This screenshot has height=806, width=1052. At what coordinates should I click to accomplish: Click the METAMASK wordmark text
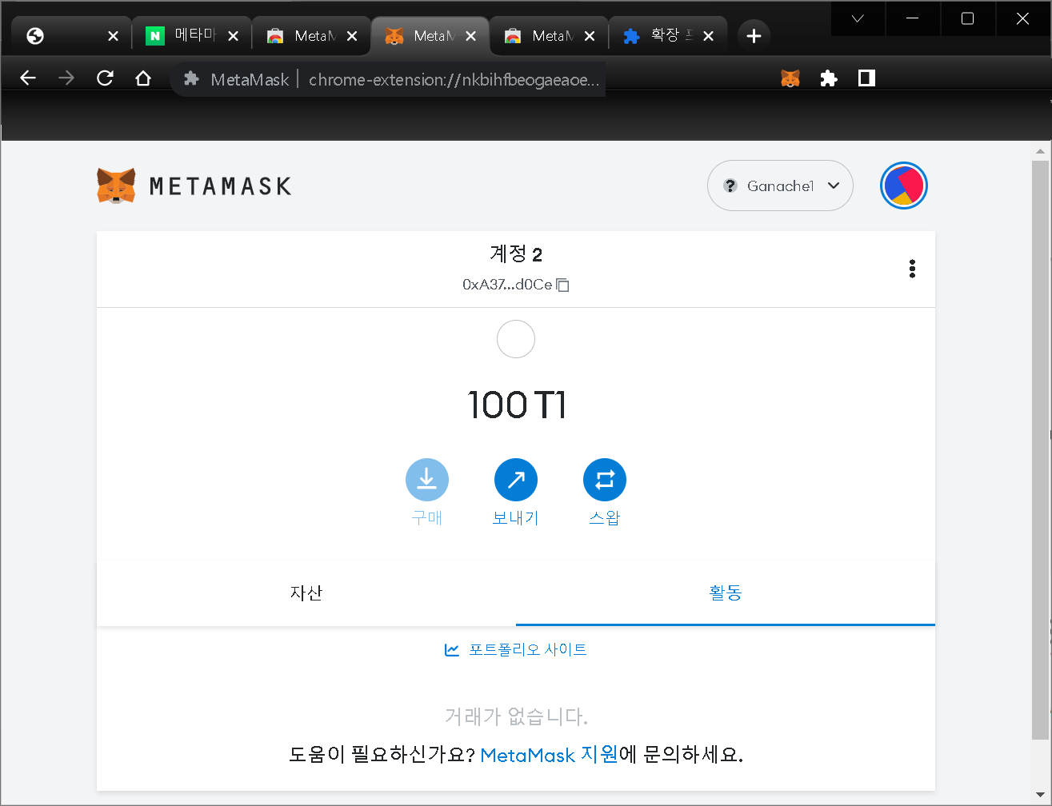(x=220, y=186)
